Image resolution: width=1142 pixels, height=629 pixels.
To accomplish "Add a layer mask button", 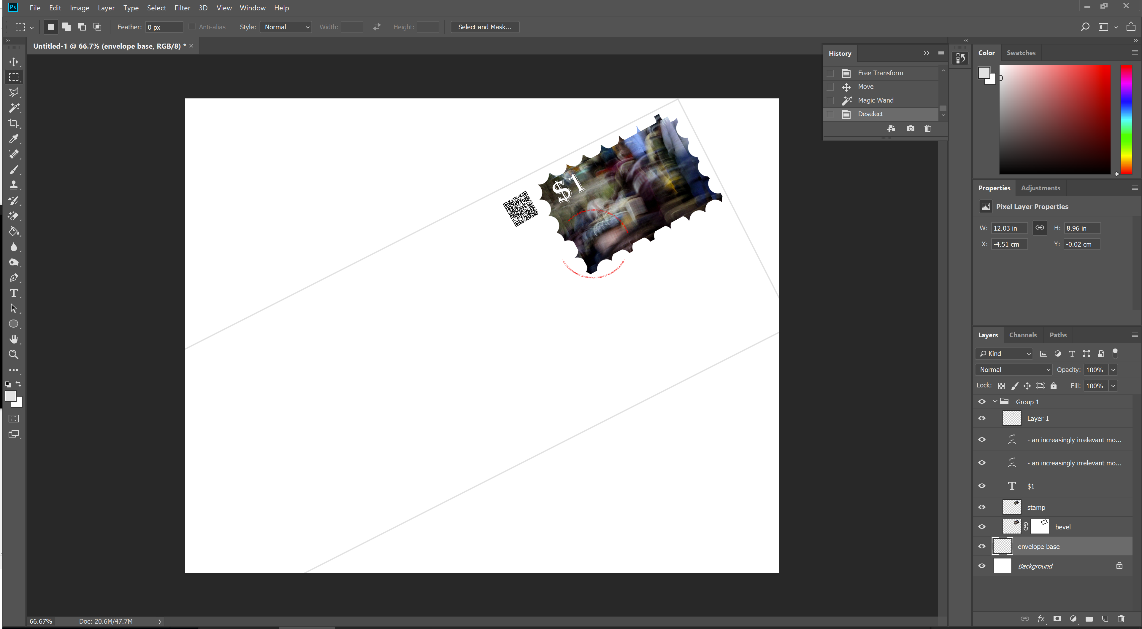I will pos(1057,619).
